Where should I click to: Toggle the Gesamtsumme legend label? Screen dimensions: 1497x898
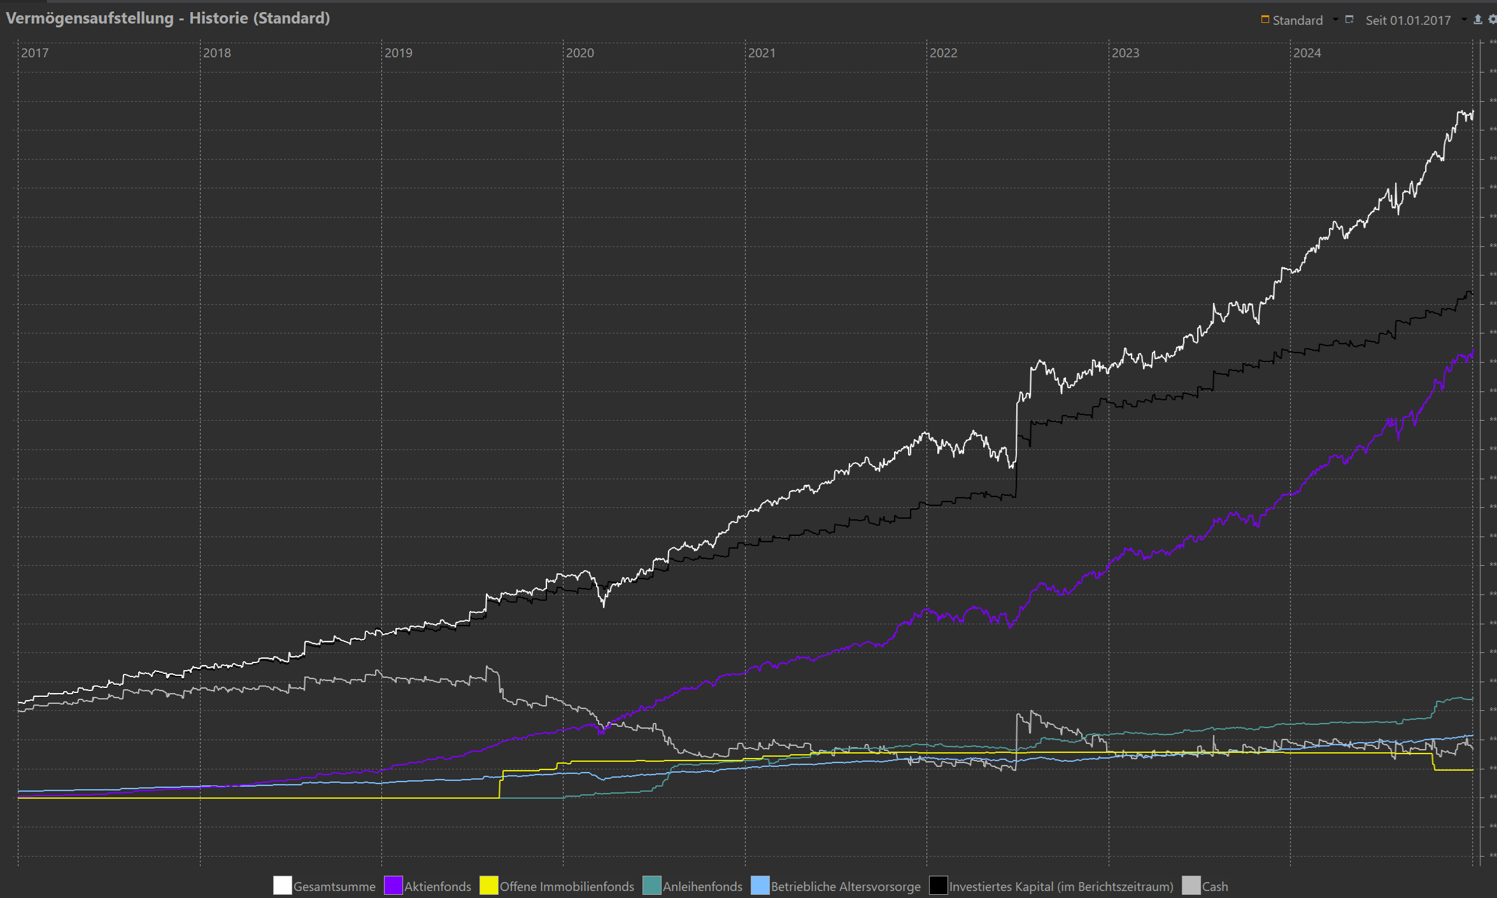[x=334, y=886]
